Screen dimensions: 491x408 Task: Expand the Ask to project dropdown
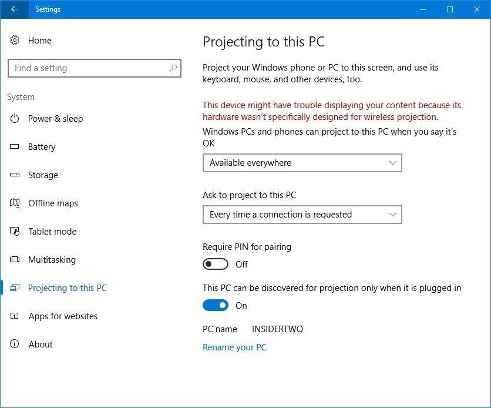tap(302, 215)
